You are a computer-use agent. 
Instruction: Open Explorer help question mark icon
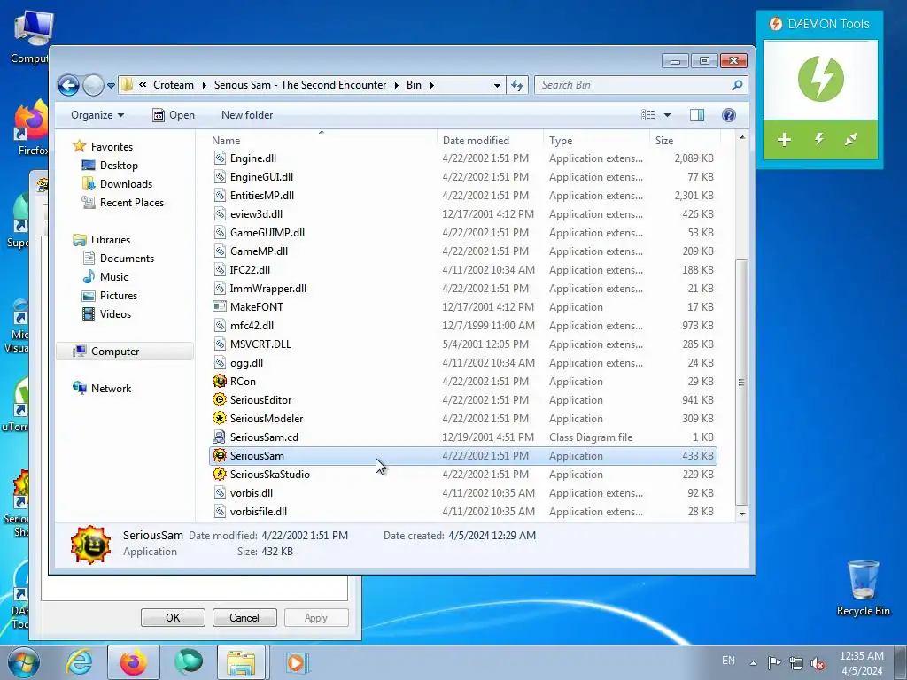pyautogui.click(x=729, y=115)
